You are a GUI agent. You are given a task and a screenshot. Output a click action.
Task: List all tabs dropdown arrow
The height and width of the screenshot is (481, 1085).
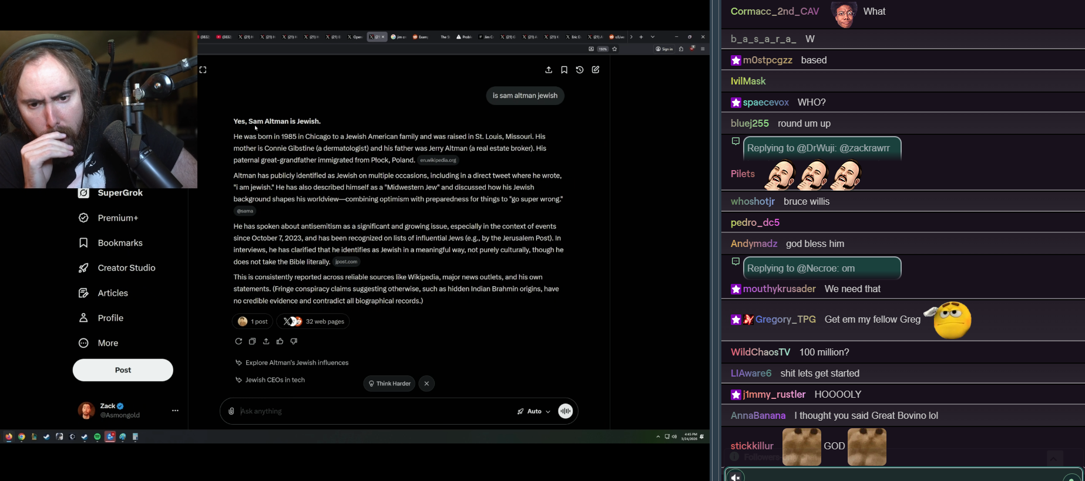[653, 37]
